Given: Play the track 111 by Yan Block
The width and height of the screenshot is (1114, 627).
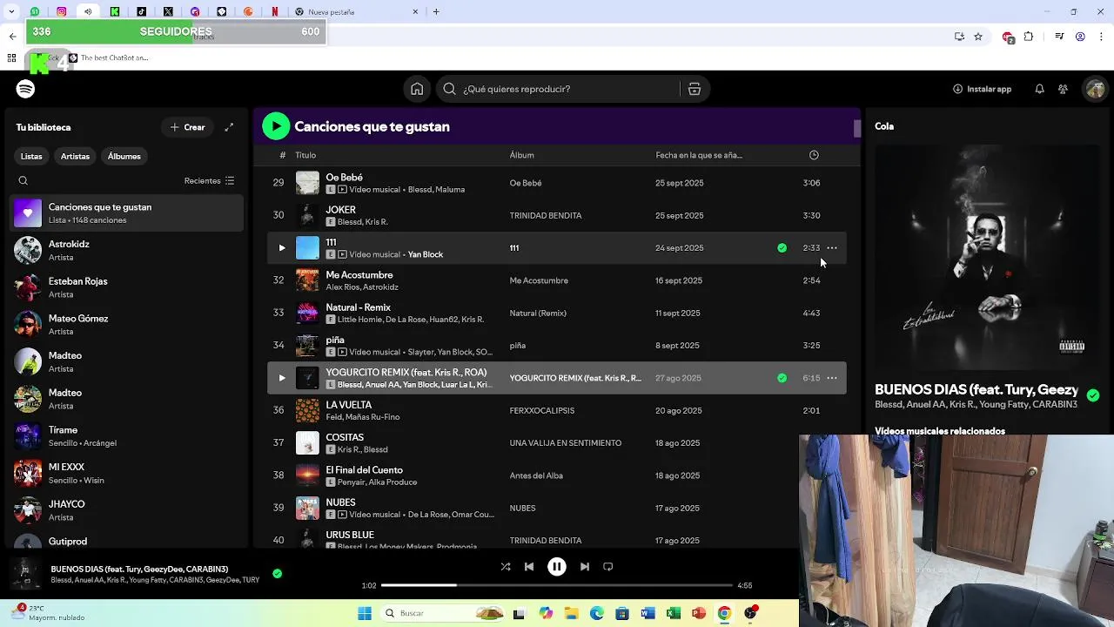Looking at the screenshot, I should point(281,248).
